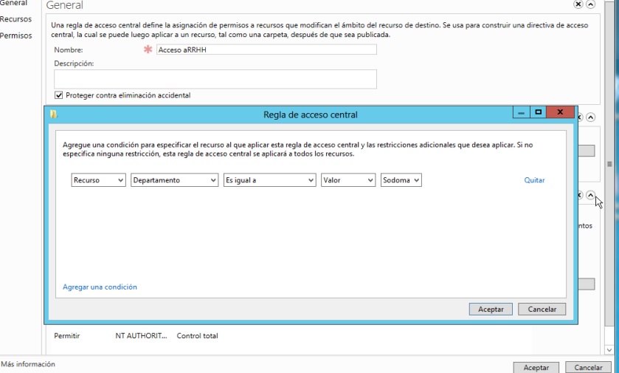The width and height of the screenshot is (619, 373).
Task: Select Permisos in the left navigation
Action: [15, 35]
